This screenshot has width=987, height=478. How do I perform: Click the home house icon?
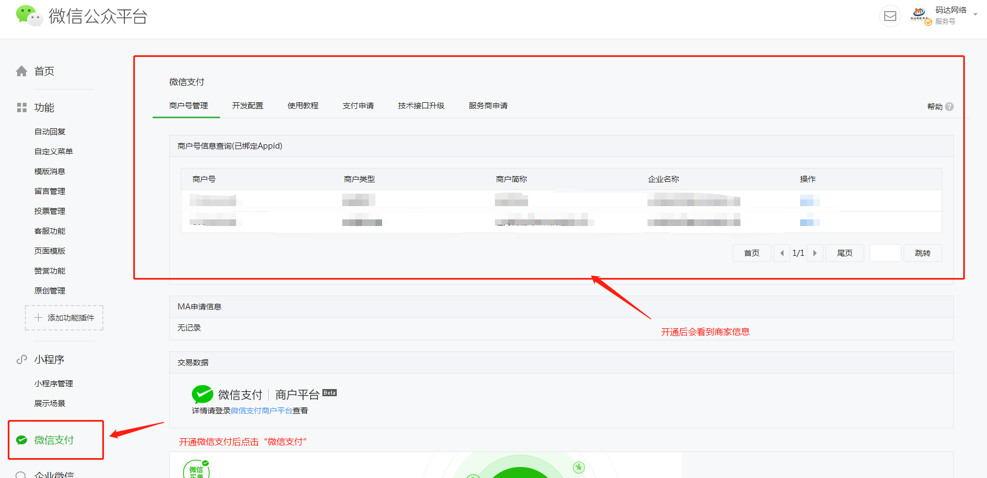[x=22, y=71]
